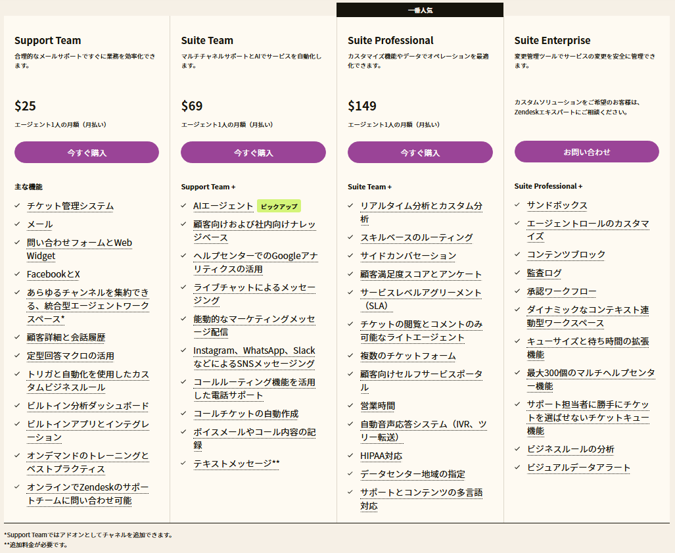
Task: Open the 定型回答マクロの活用 feature link
Action: 71,355
